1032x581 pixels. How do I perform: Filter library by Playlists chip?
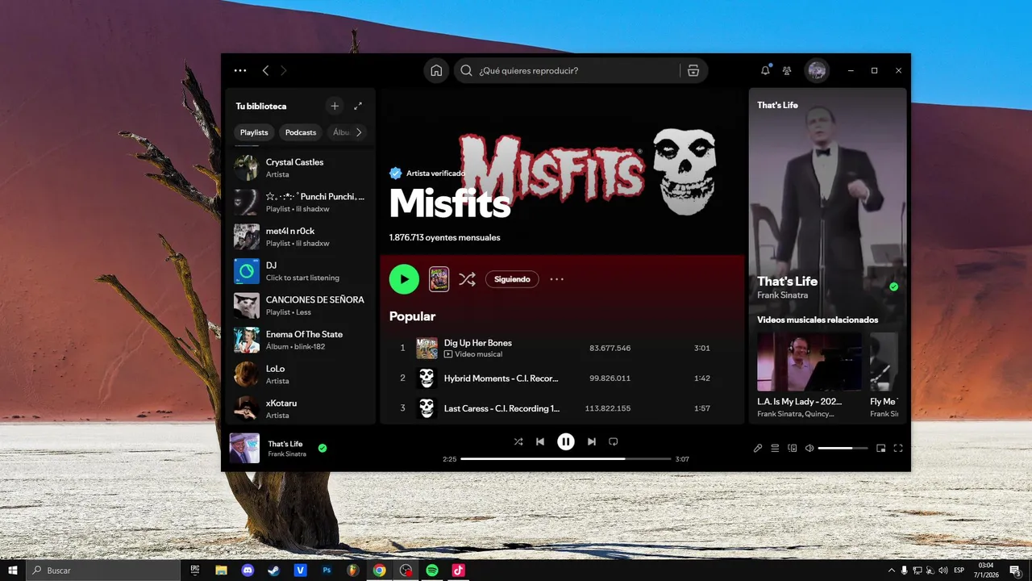pyautogui.click(x=254, y=132)
